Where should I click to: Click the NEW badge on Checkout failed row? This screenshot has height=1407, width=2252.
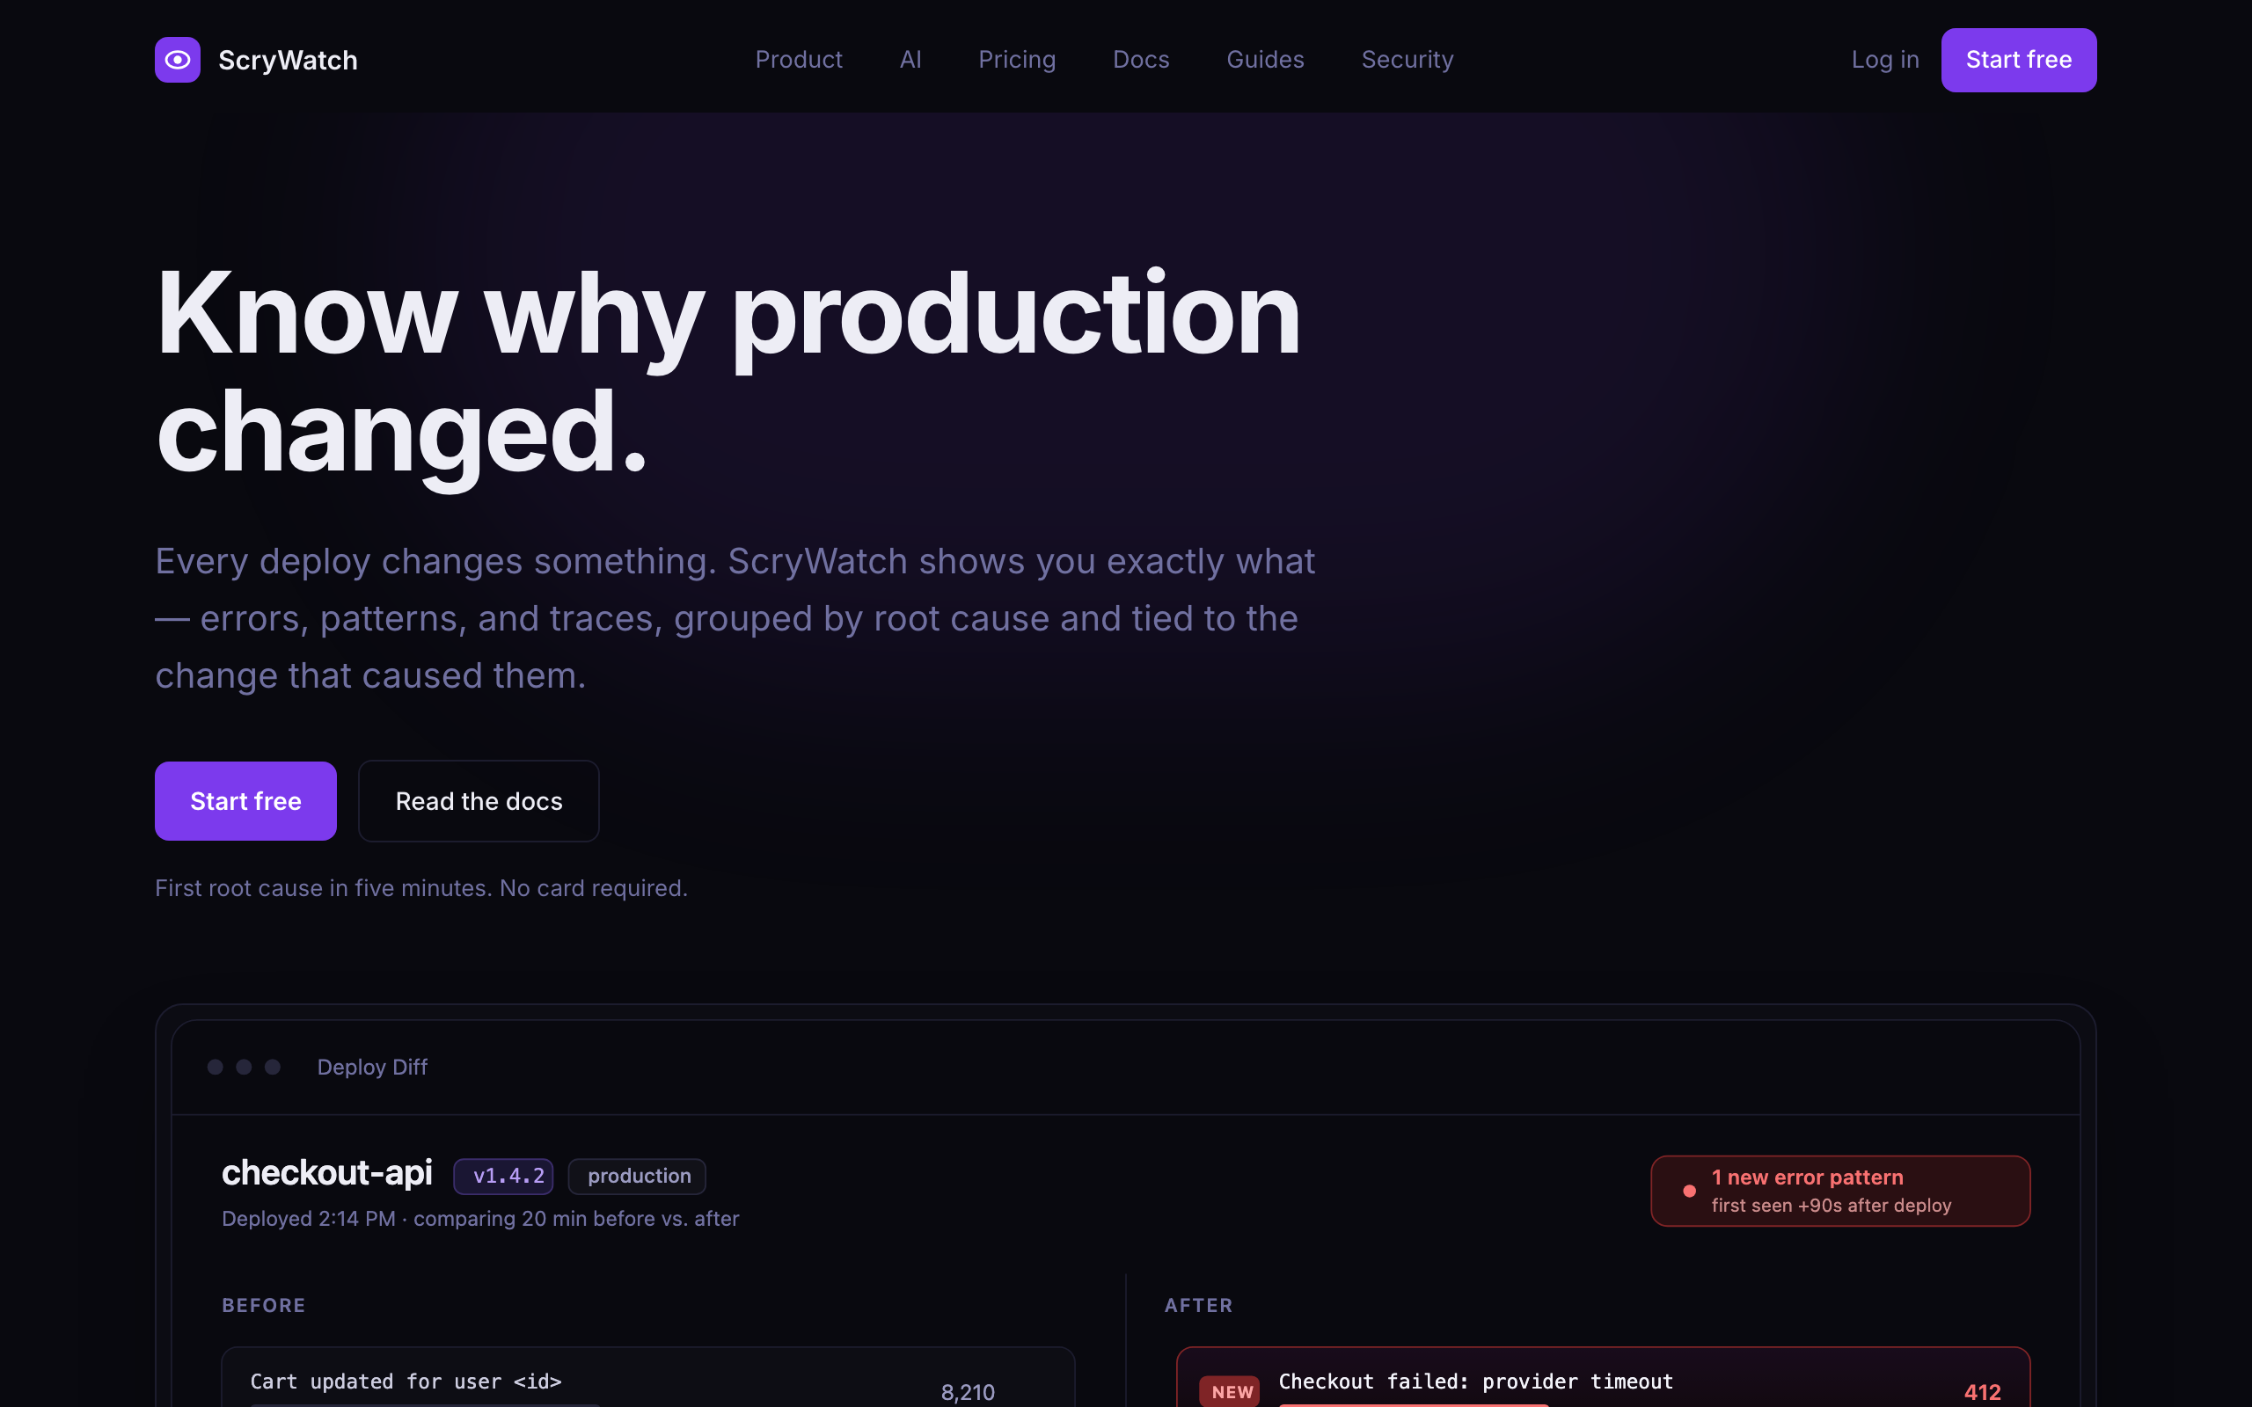coord(1230,1392)
